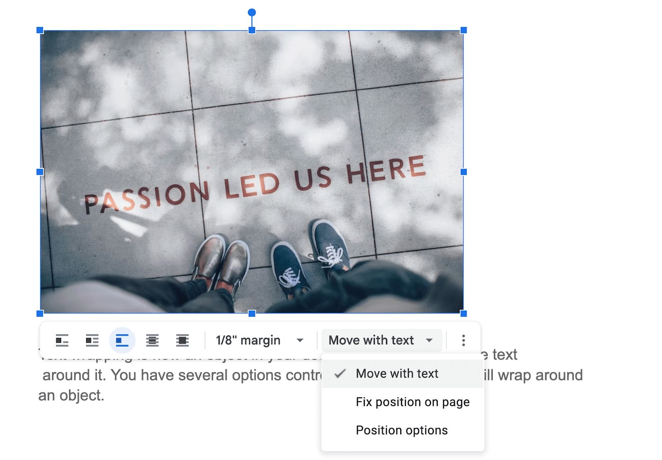Click the left-middle edge resize handle

[x=40, y=172]
